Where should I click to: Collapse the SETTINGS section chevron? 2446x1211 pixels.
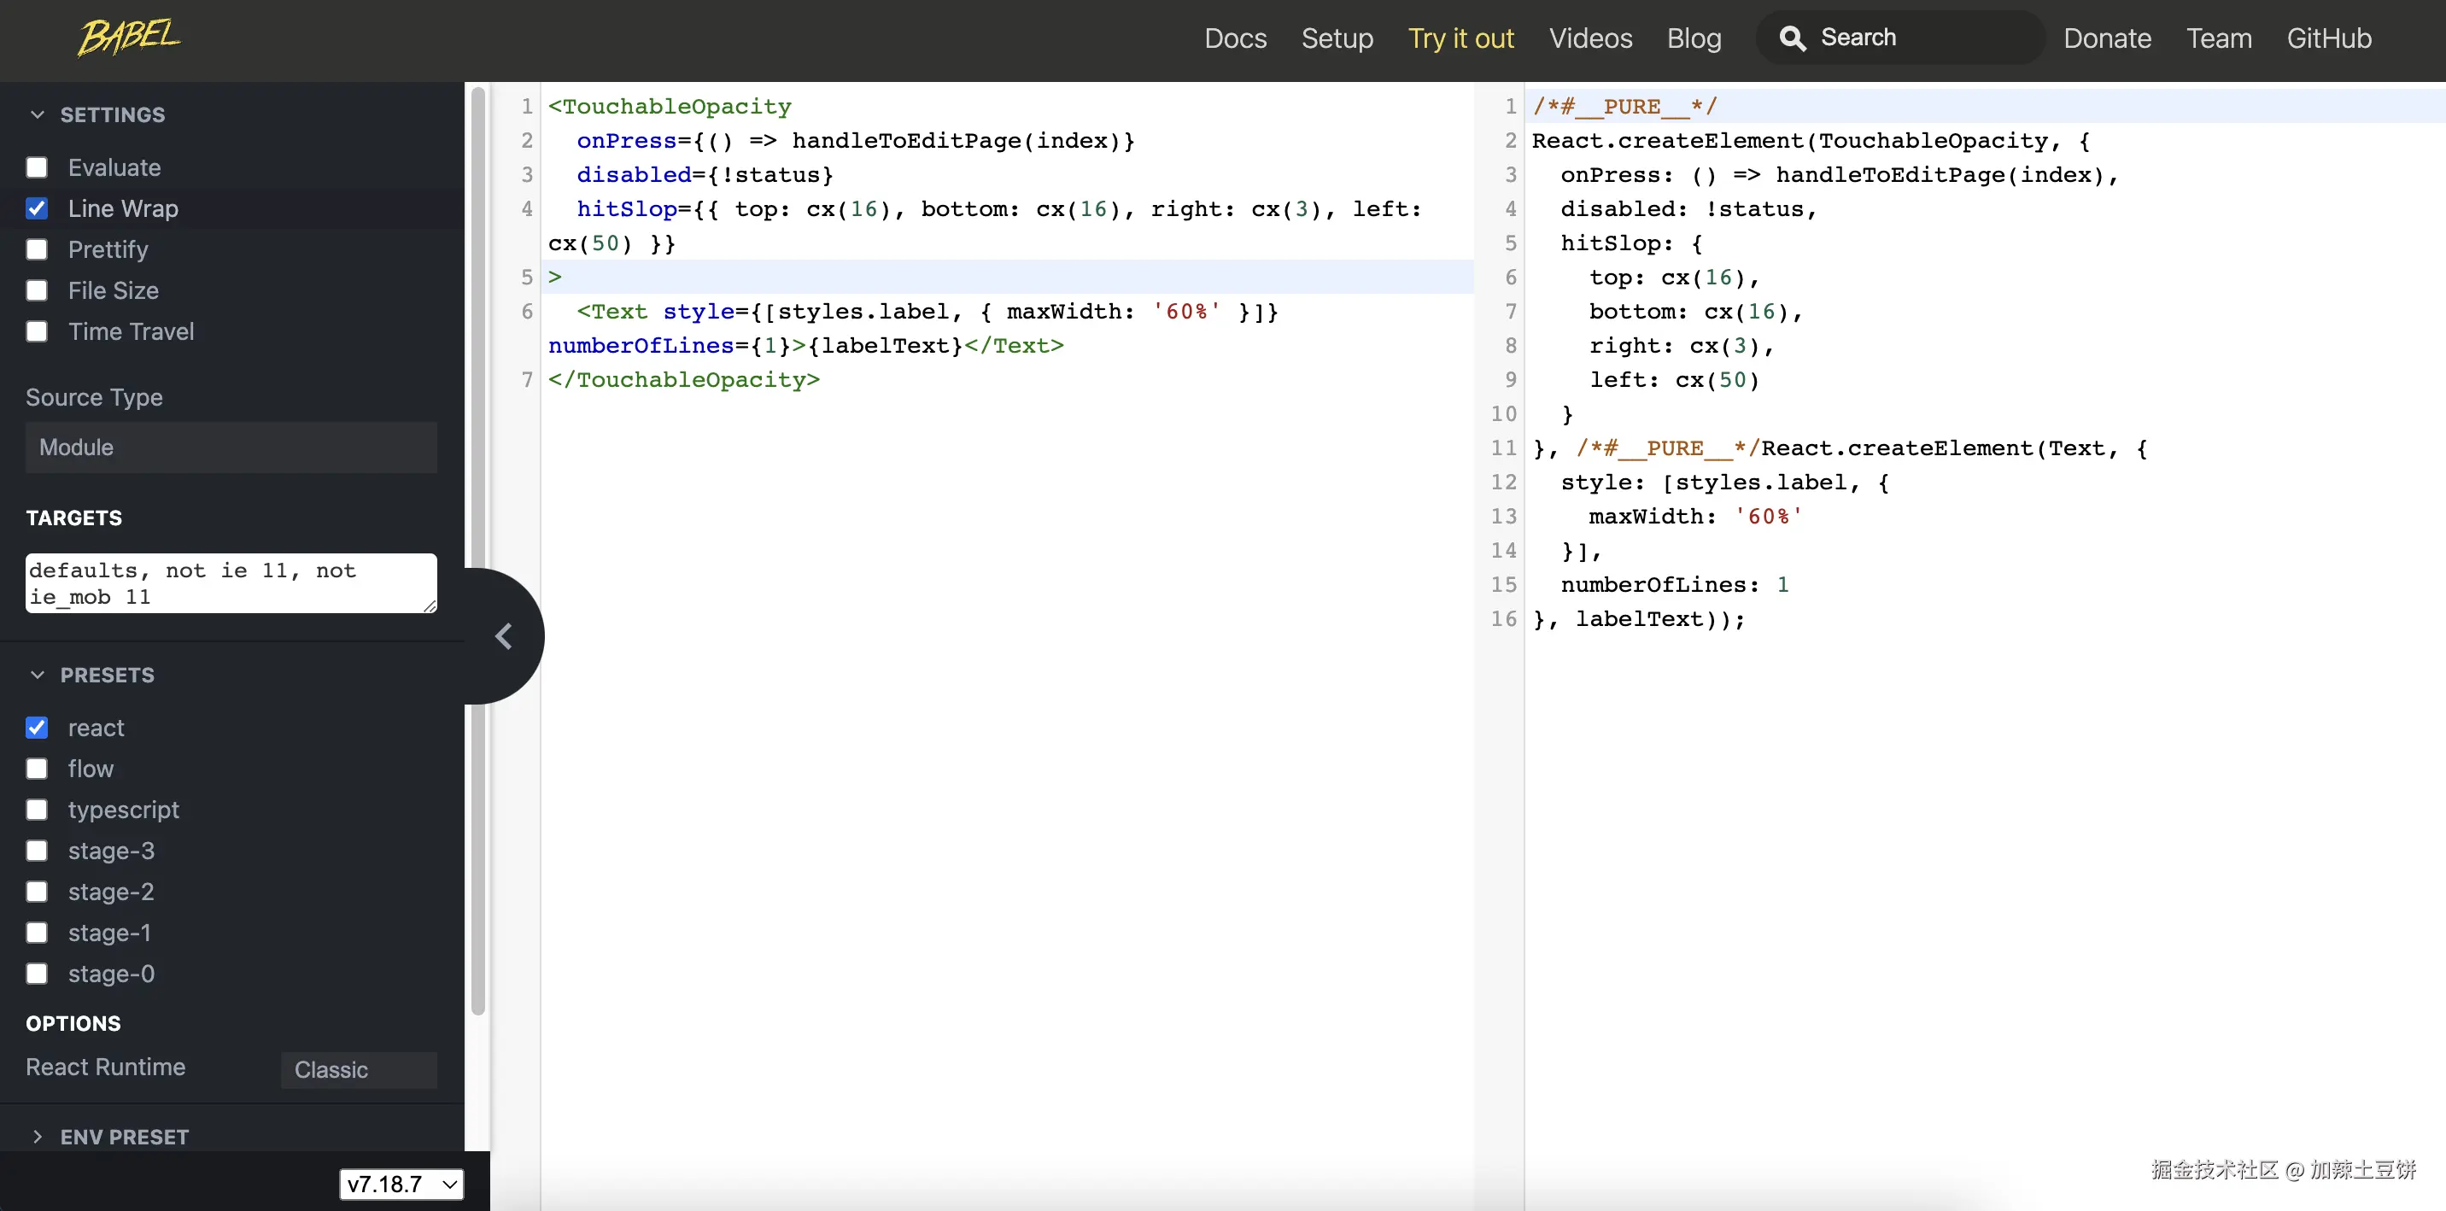(x=38, y=115)
